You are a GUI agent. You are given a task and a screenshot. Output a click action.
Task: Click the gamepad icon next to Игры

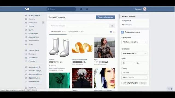point(26,44)
